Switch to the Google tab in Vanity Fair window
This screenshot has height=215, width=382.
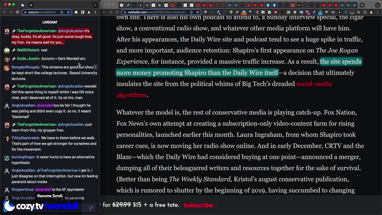point(121,5)
